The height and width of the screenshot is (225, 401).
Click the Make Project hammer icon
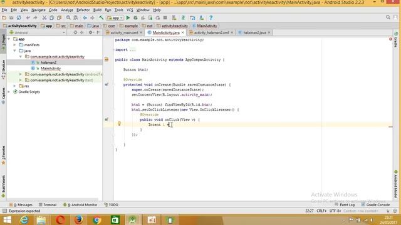click(102, 18)
